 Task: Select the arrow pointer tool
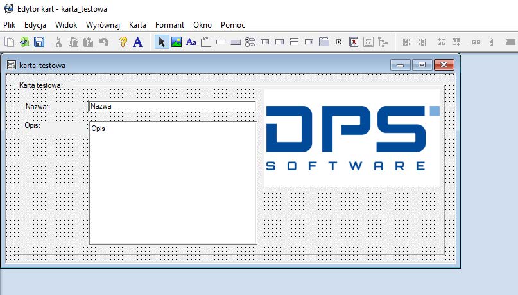coord(162,42)
